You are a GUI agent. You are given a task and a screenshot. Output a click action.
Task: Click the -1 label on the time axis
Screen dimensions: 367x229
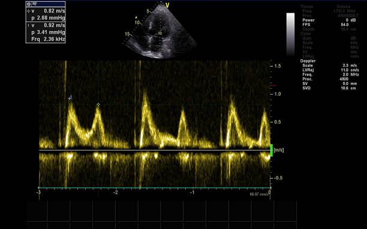coord(192,192)
